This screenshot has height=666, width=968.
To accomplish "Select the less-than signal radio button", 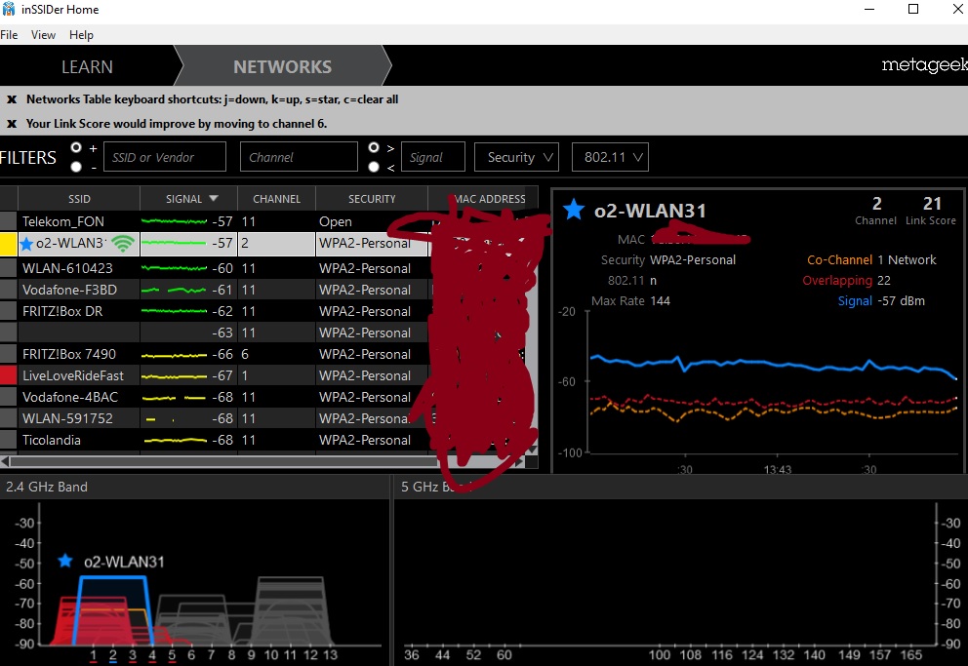I will point(374,167).
